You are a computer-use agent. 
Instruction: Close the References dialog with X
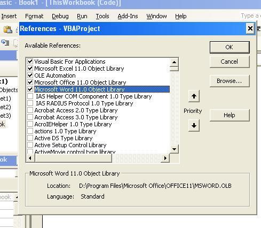coord(250,28)
